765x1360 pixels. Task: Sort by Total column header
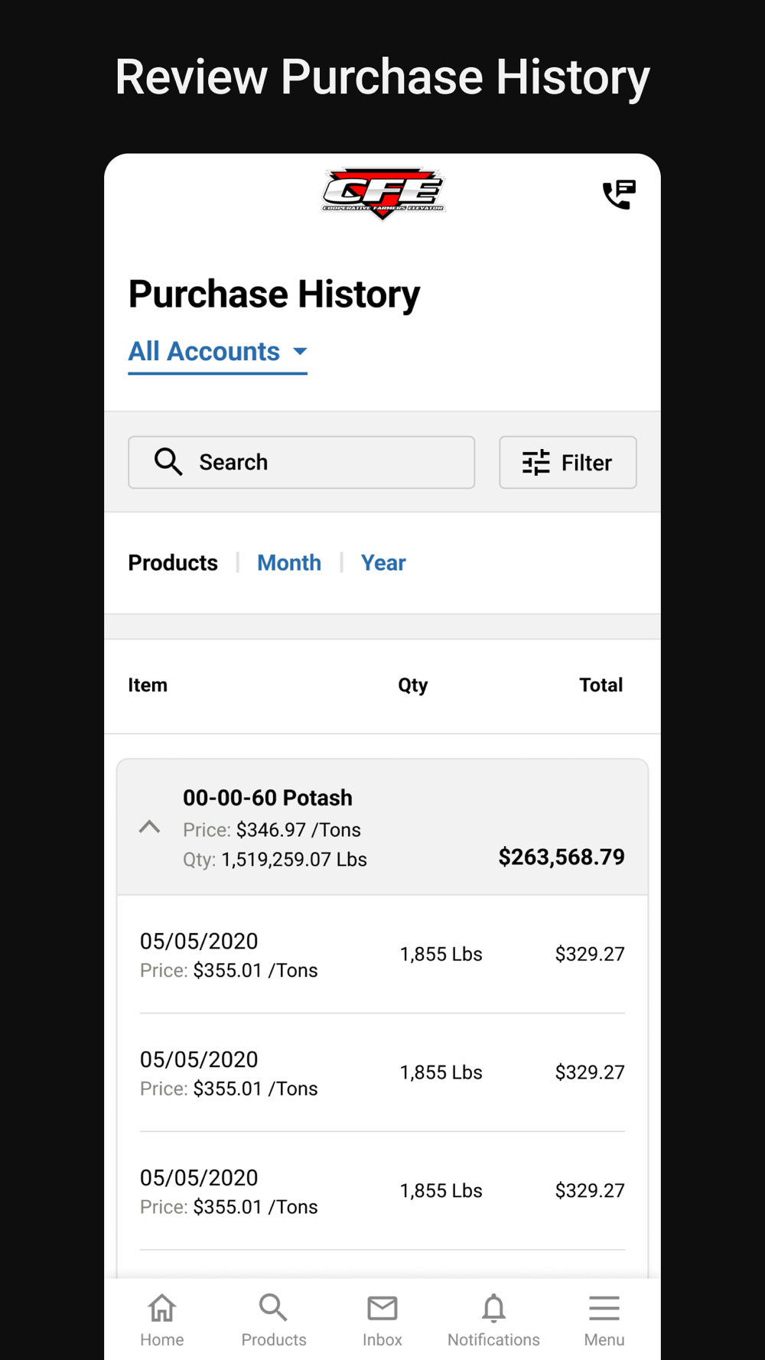coord(601,685)
